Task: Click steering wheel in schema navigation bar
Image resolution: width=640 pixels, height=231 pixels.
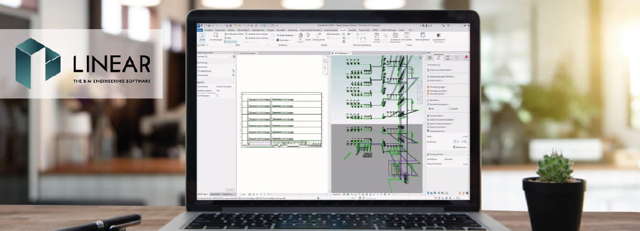Action: point(325,60)
